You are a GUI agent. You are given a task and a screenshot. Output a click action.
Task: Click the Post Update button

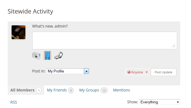coord(163,72)
